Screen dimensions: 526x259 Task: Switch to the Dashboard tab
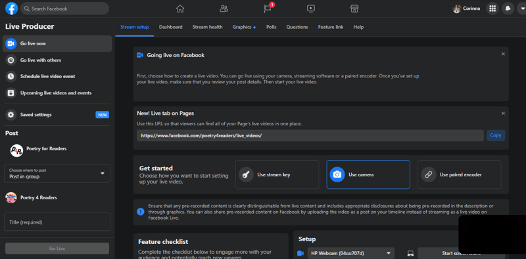(x=171, y=27)
